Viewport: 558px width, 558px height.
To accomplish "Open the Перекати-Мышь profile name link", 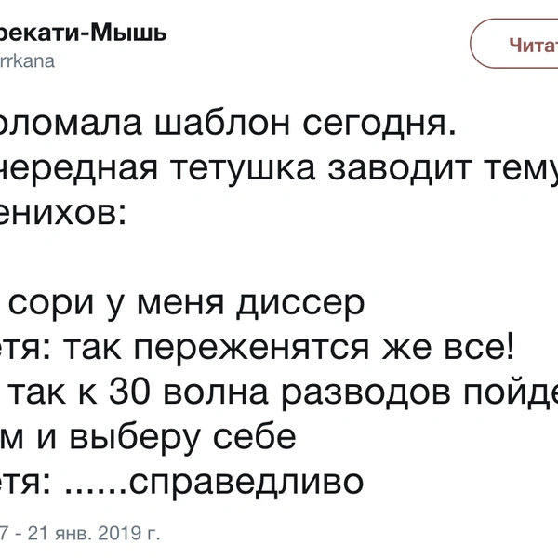I will 82,33.
